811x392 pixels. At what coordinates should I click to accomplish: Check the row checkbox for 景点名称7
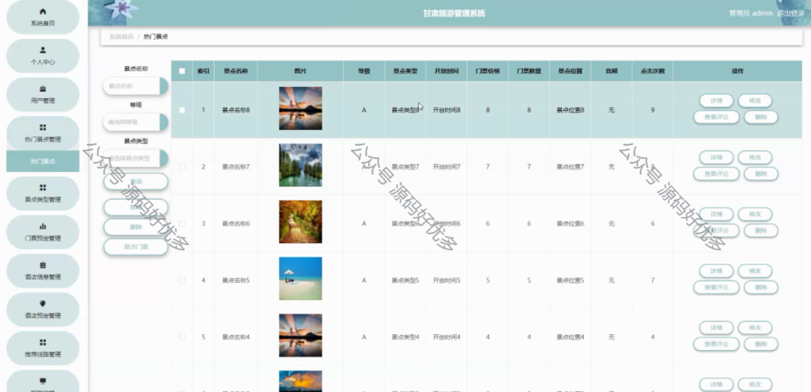[181, 166]
